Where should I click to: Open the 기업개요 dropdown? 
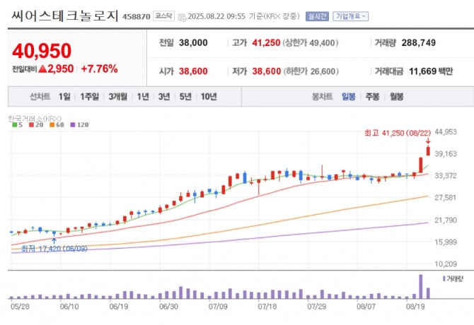pos(355,16)
